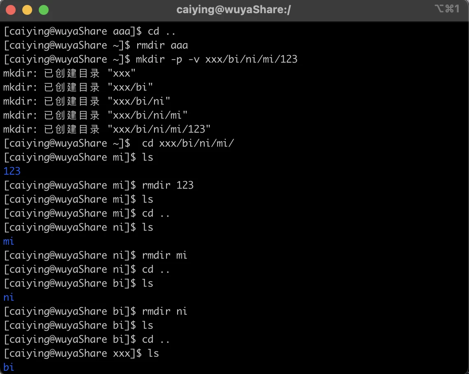
Task: Click the mkdir output line for "xxx/bi/ni"
Action: [87, 101]
